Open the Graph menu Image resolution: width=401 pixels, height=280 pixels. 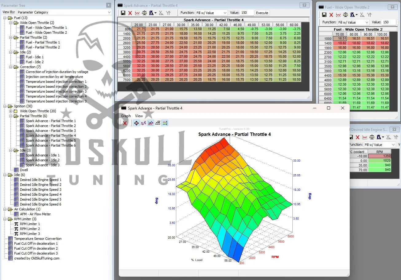coord(126,116)
